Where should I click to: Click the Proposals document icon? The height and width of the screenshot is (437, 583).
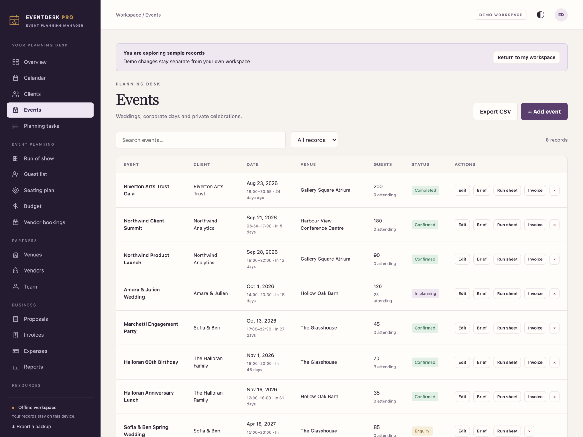(x=15, y=319)
